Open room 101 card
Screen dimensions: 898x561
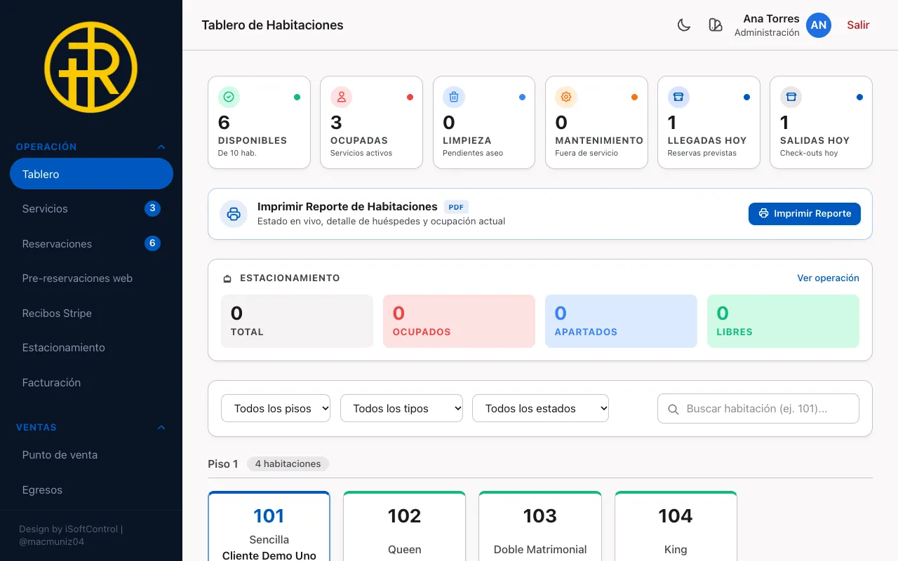269,526
